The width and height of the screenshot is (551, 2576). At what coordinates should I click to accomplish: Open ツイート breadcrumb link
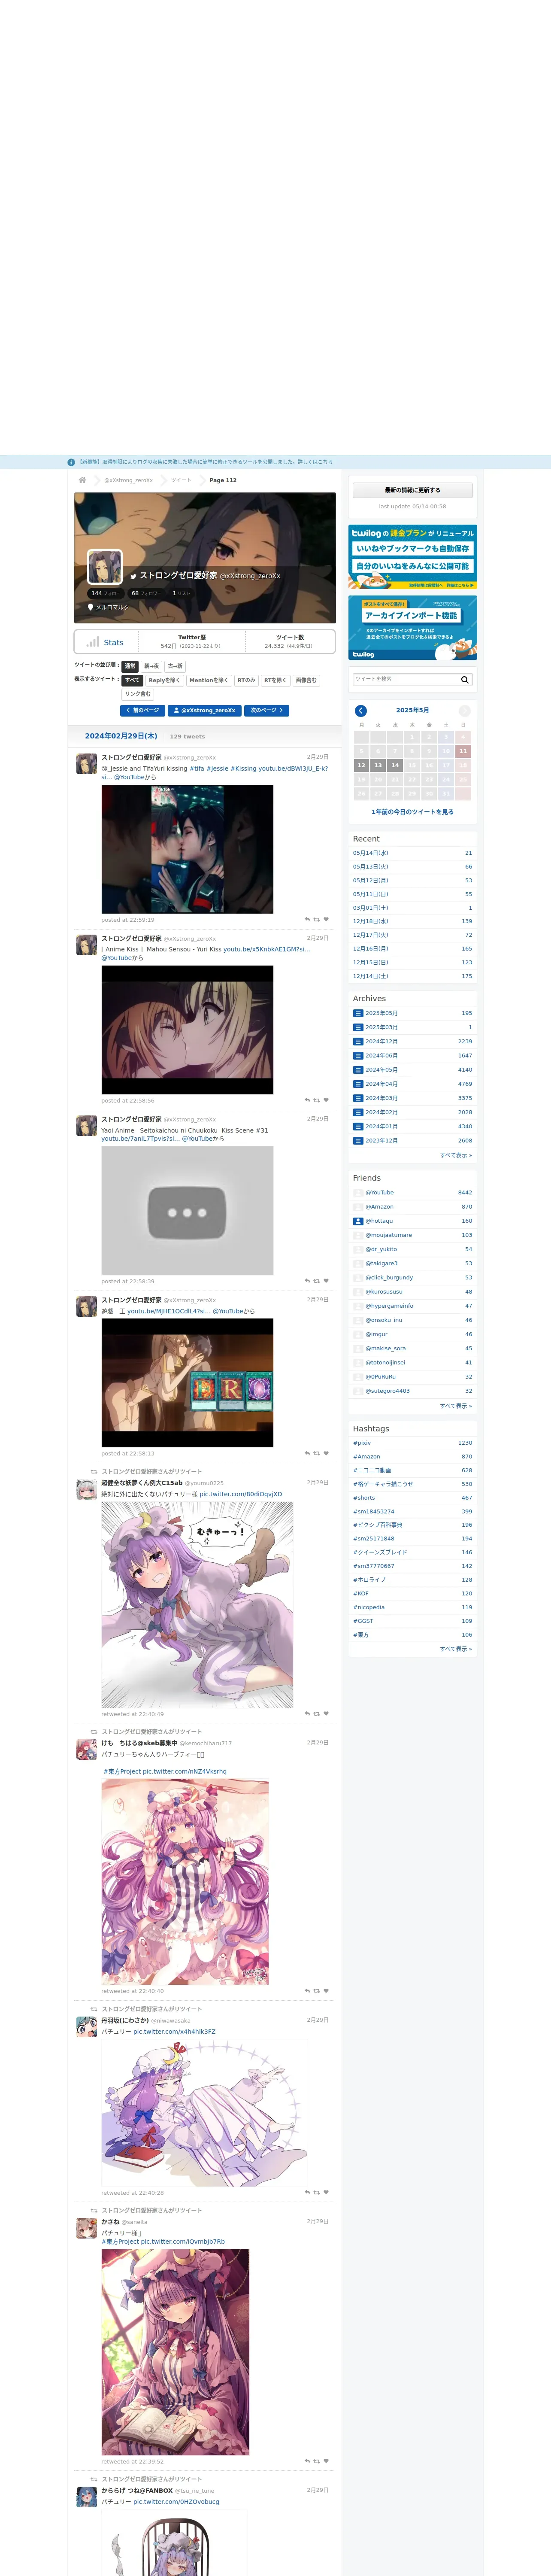181,480
